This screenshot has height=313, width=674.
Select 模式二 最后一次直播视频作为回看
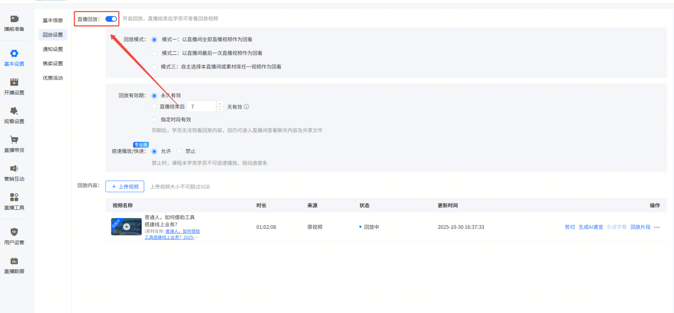coord(154,53)
